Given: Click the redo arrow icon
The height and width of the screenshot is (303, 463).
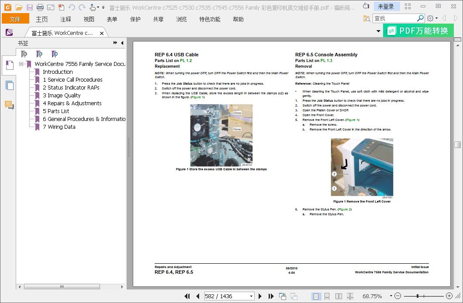Looking at the screenshot, I should tap(82, 7).
